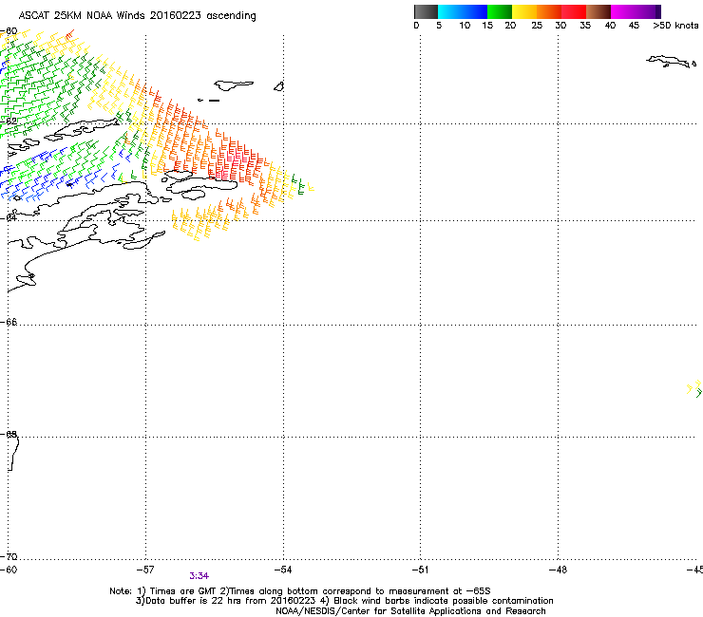The image size is (703, 617).
Task: Click the purple '3:34' pass time label
Action: (x=199, y=576)
